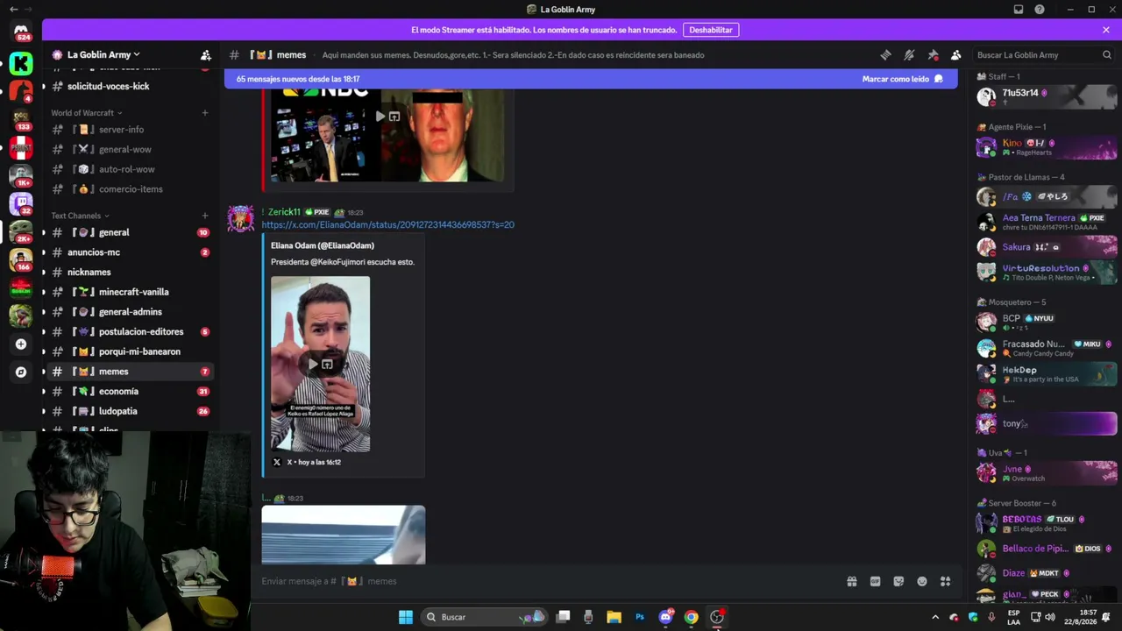Viewport: 1122px width, 631px height.
Task: Open Photoshop from taskbar
Action: 640,617
